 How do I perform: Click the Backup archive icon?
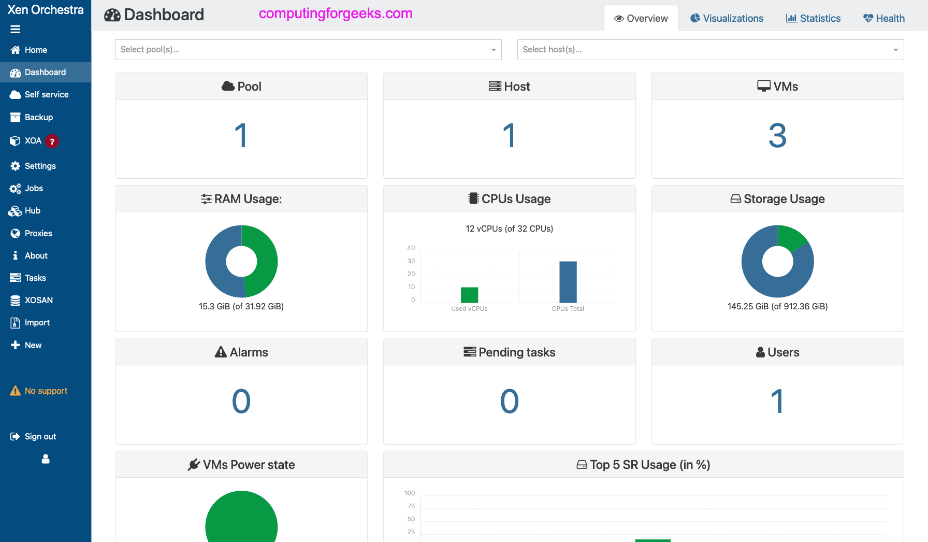tap(15, 117)
